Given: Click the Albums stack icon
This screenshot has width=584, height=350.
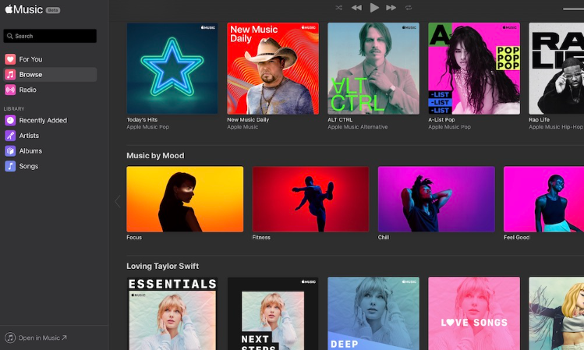Looking at the screenshot, I should click(10, 150).
